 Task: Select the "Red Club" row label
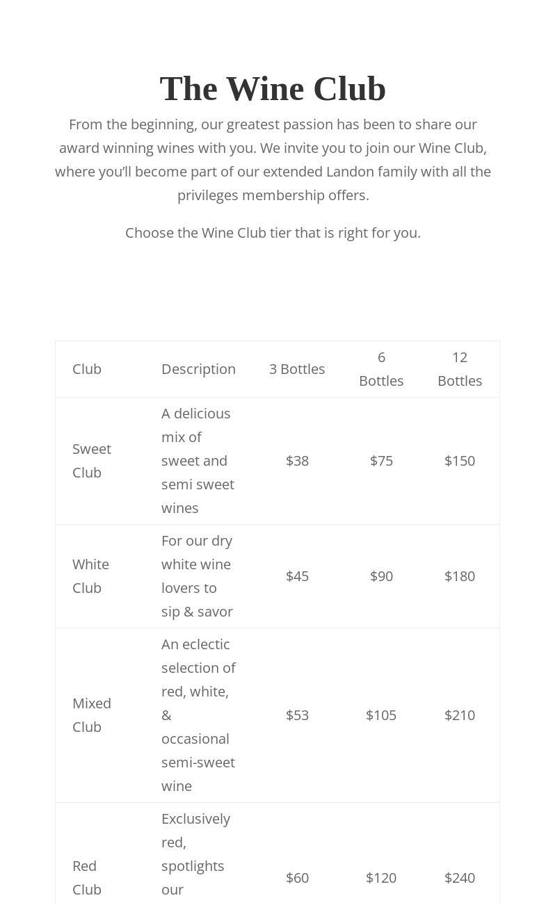(x=87, y=878)
